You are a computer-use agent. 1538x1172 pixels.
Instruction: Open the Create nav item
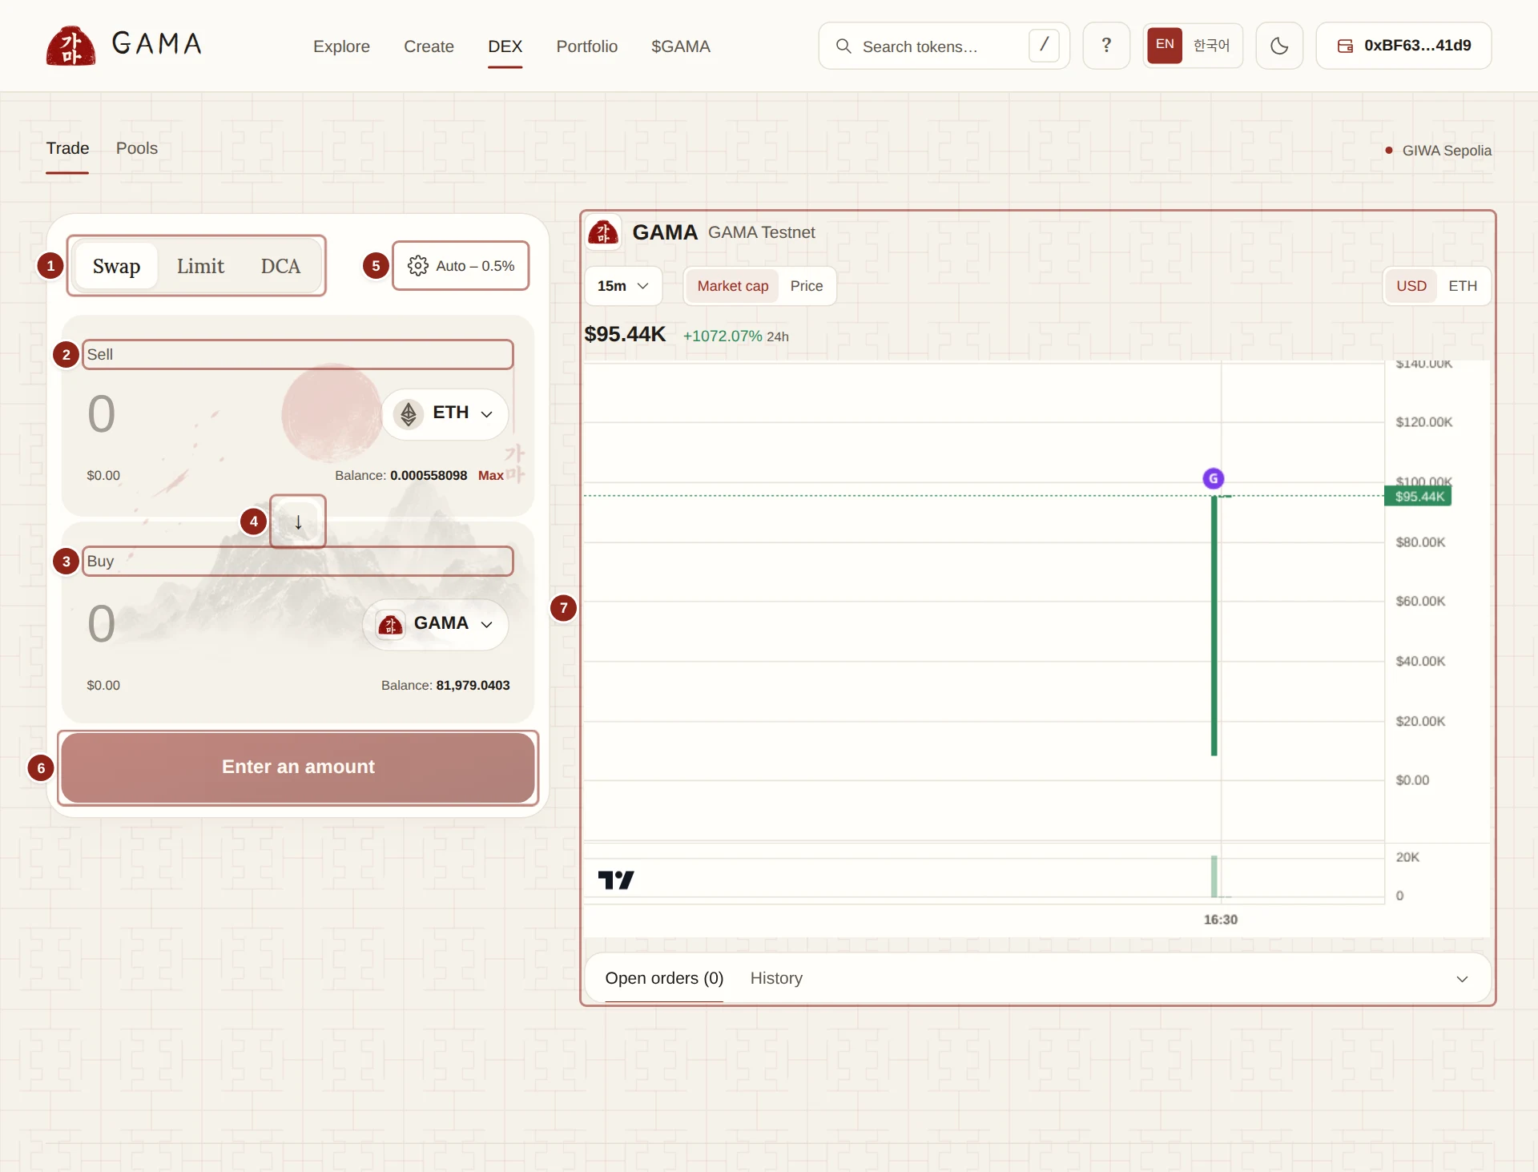click(429, 46)
